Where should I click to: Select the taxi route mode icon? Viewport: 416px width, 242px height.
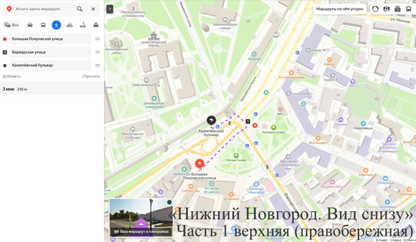pyautogui.click(x=96, y=25)
